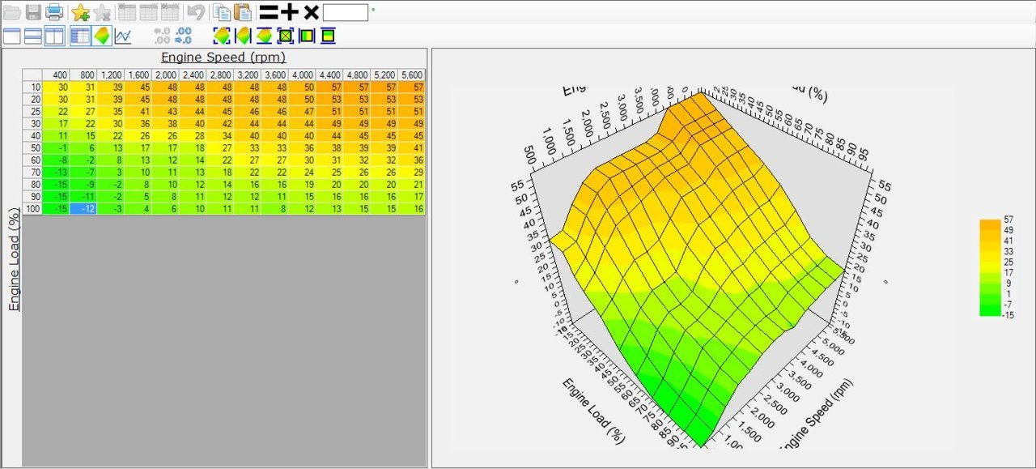The height and width of the screenshot is (469, 1036).
Task: Click the flat gradient square with side bars
Action: coord(307,36)
